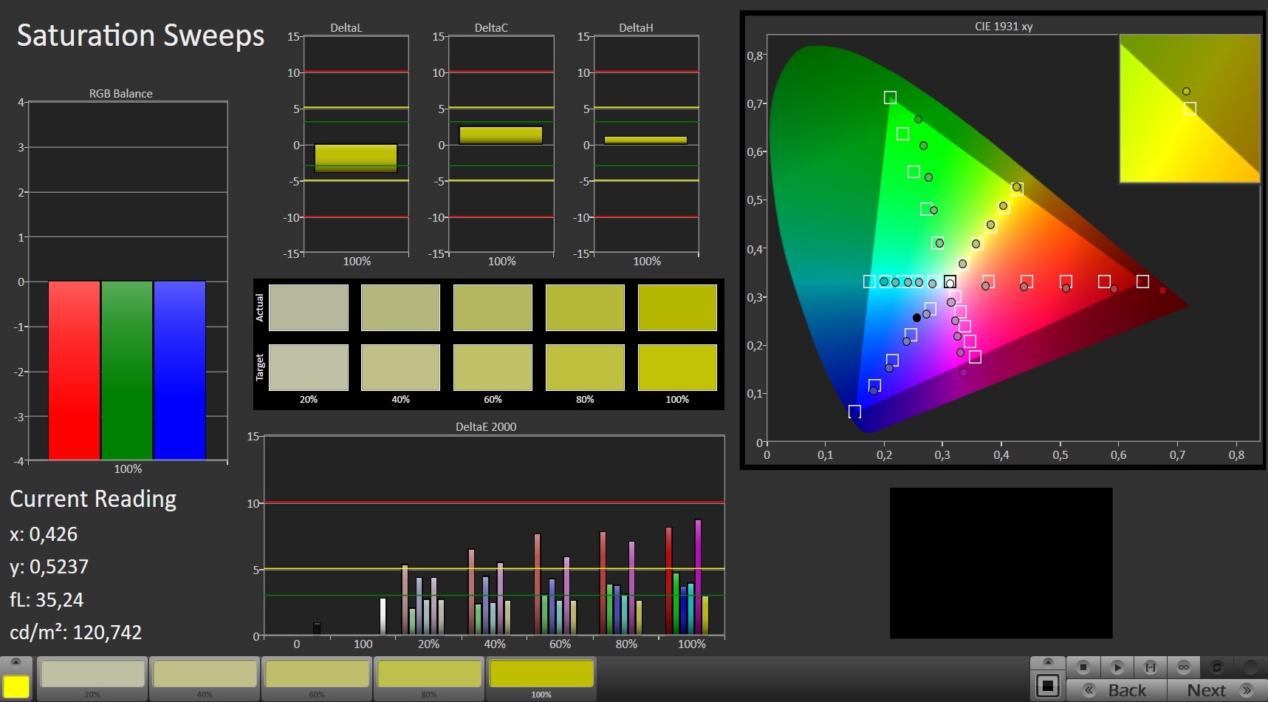The image size is (1268, 702).
Task: Go Back to the previous page
Action: point(1117,690)
